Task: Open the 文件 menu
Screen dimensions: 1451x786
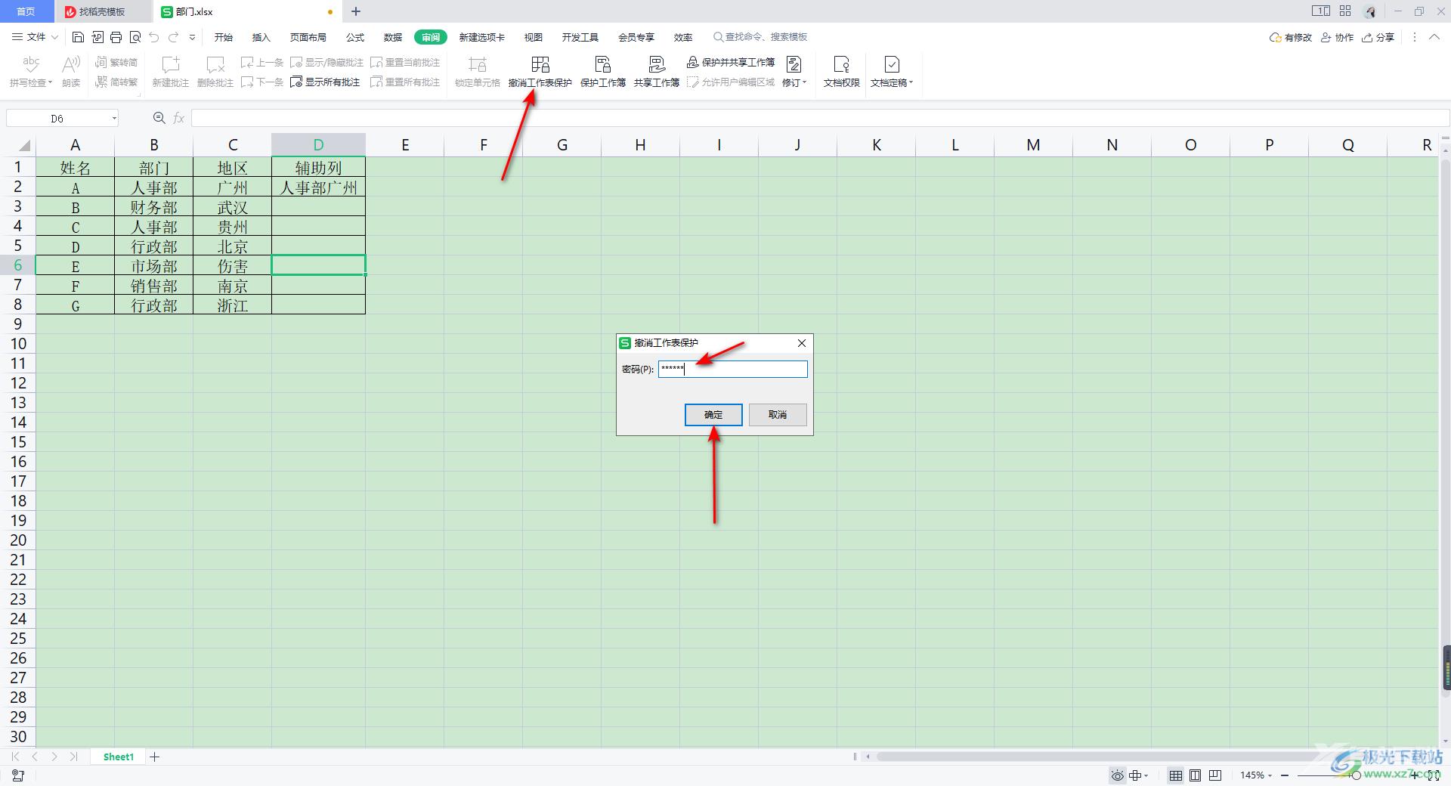Action: [35, 37]
